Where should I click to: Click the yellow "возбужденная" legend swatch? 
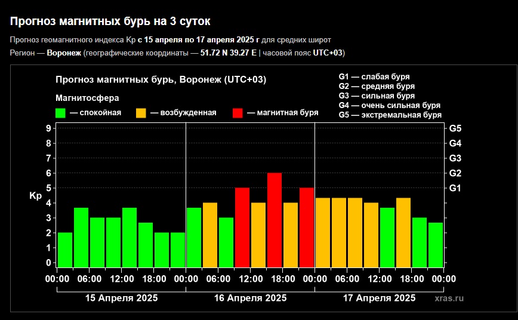click(141, 113)
